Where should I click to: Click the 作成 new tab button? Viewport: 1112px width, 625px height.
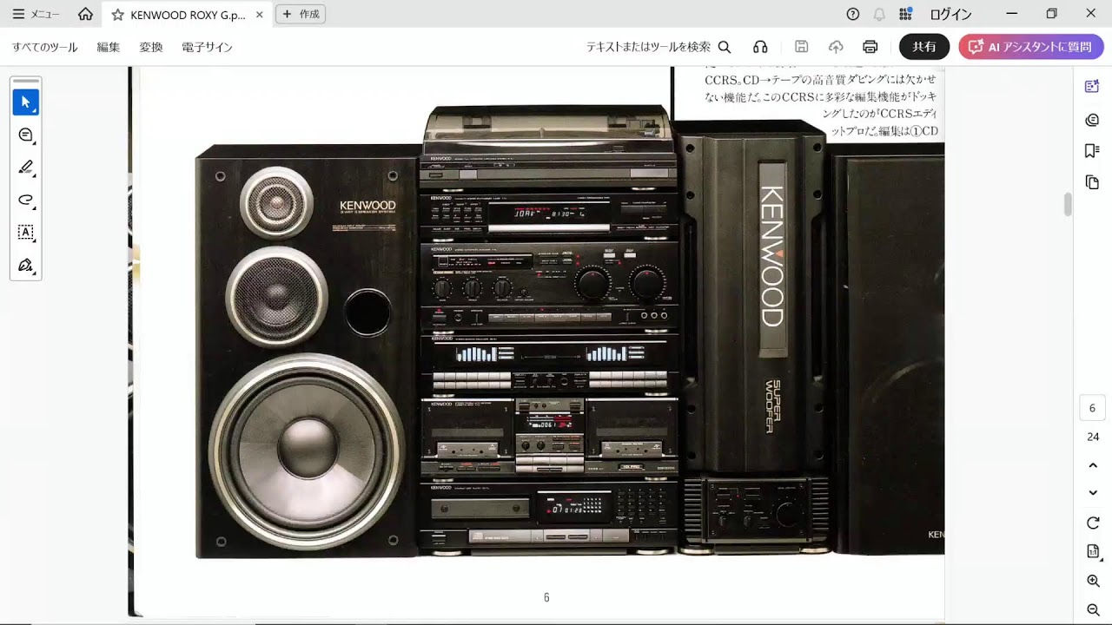301,14
